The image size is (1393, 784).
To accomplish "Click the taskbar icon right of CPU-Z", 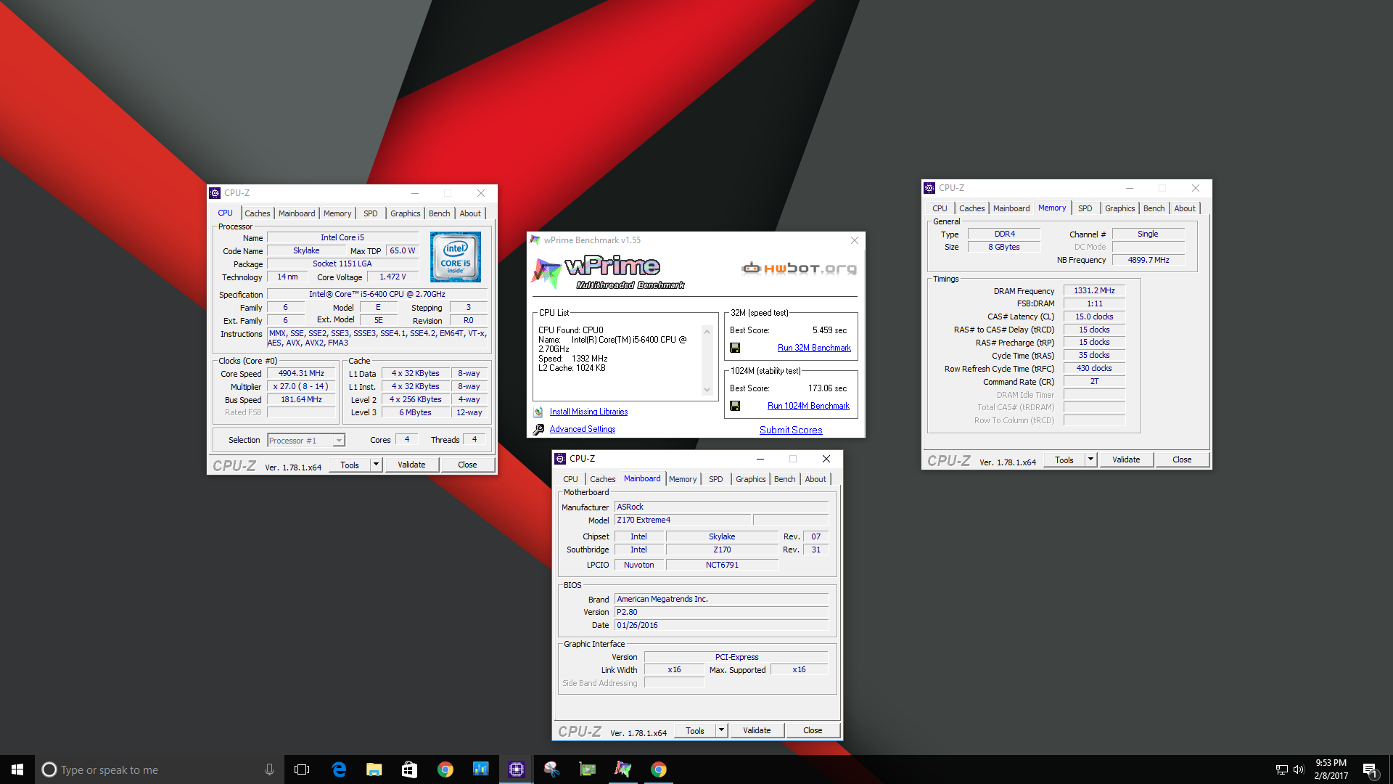I will click(x=551, y=769).
